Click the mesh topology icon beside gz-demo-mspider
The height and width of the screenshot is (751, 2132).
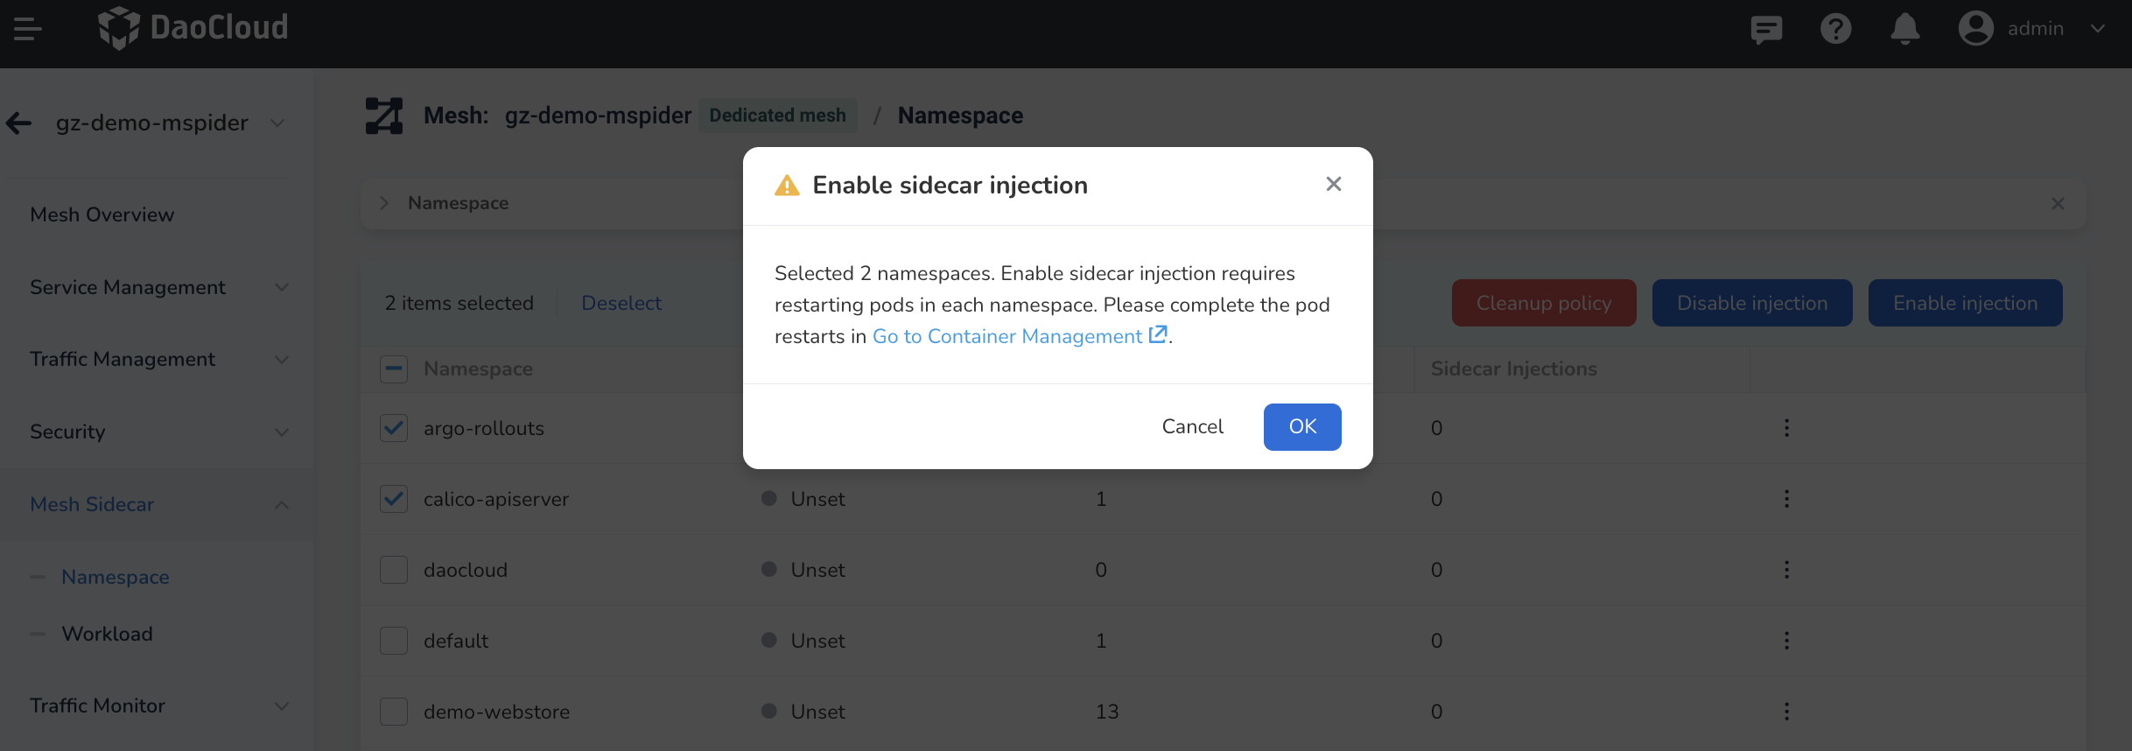pos(382,115)
